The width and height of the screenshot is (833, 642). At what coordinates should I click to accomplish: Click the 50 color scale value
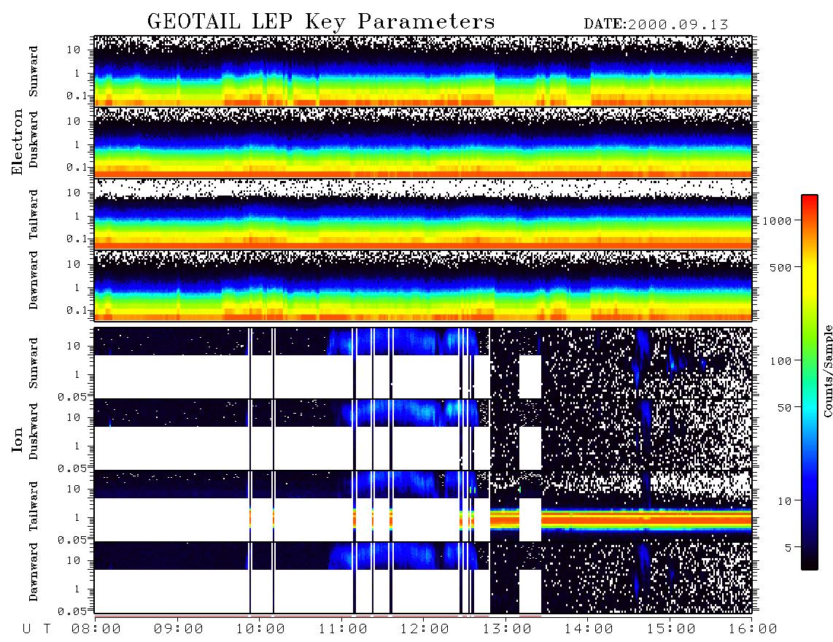[783, 408]
